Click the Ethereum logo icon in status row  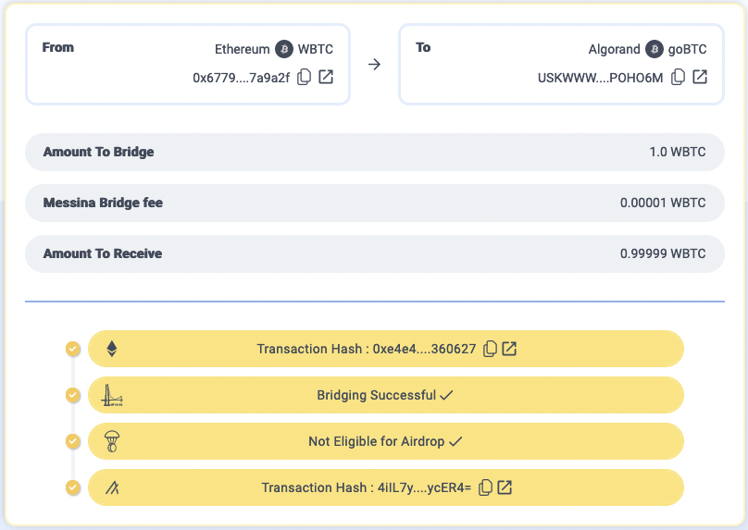click(112, 349)
